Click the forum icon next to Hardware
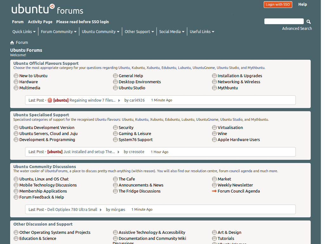 pos(16,82)
